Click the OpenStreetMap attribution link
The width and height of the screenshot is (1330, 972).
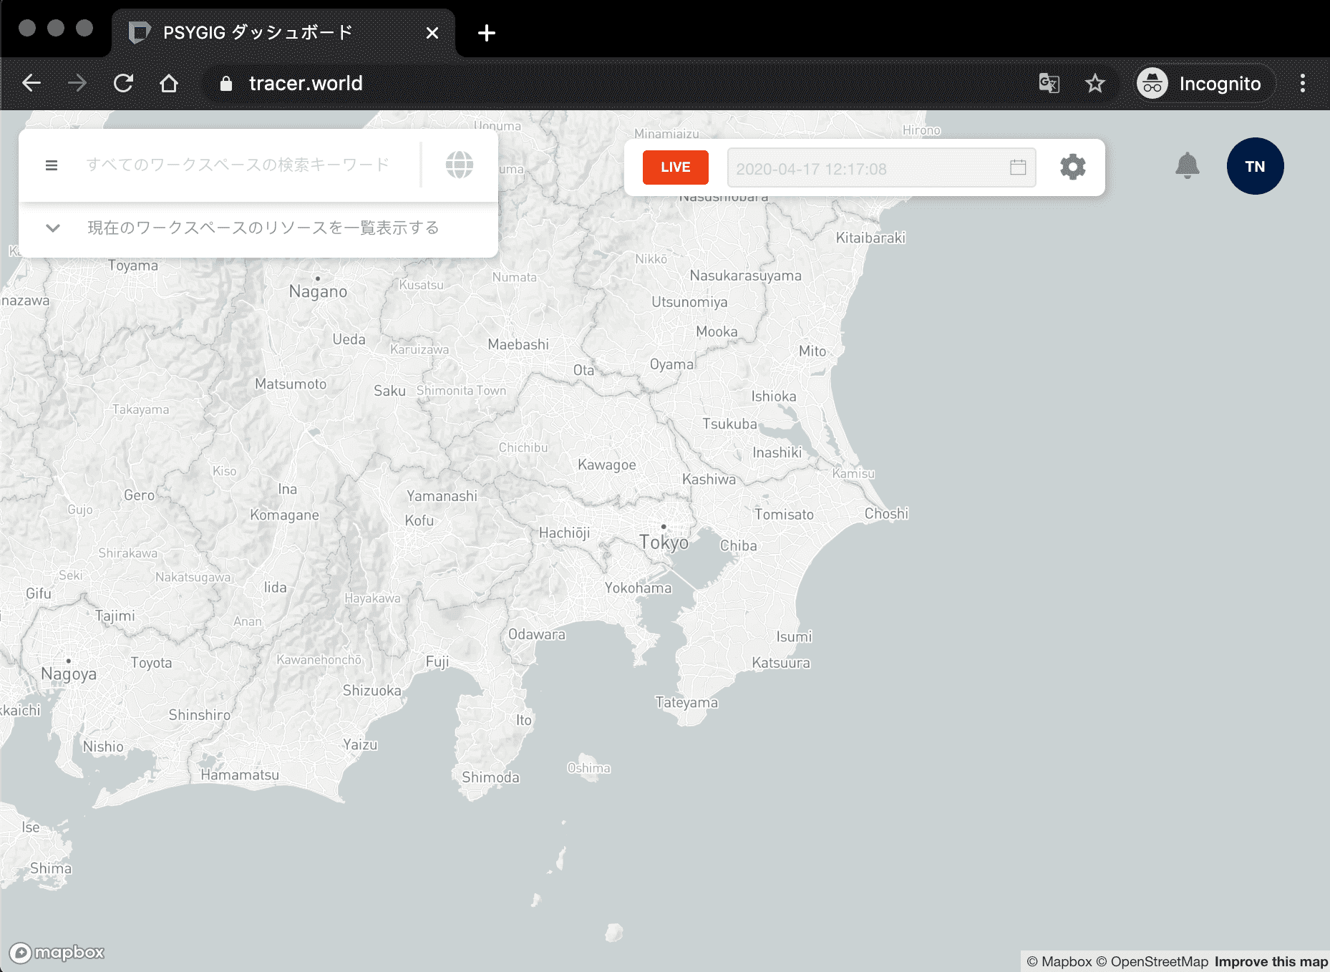coord(1152,961)
